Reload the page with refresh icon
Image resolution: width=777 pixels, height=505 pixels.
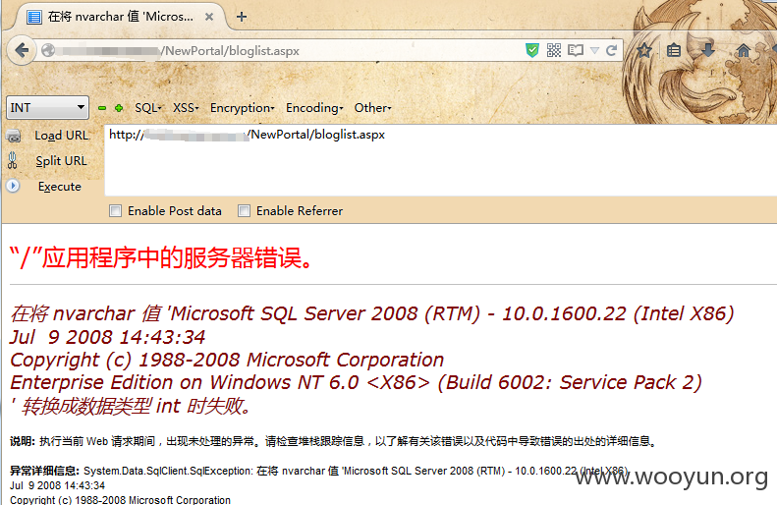tap(612, 50)
